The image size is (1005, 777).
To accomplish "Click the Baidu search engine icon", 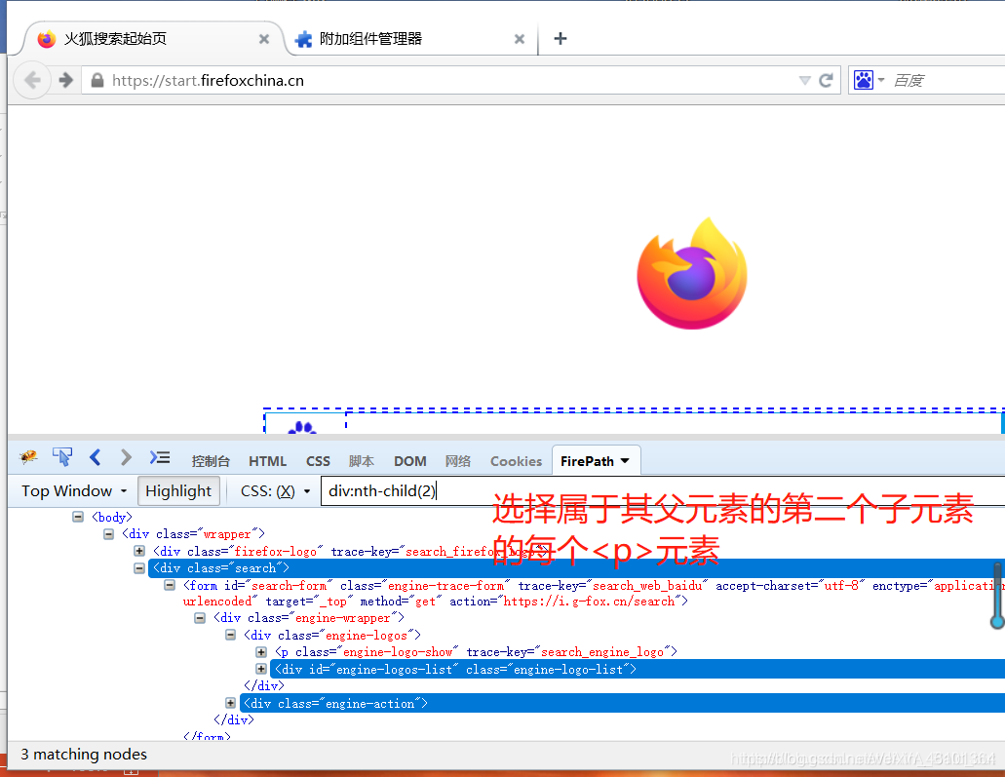I will pyautogui.click(x=864, y=80).
